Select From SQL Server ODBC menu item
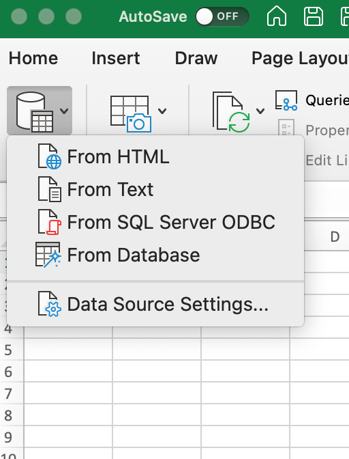Screen dimensions: 349x459 155,222
